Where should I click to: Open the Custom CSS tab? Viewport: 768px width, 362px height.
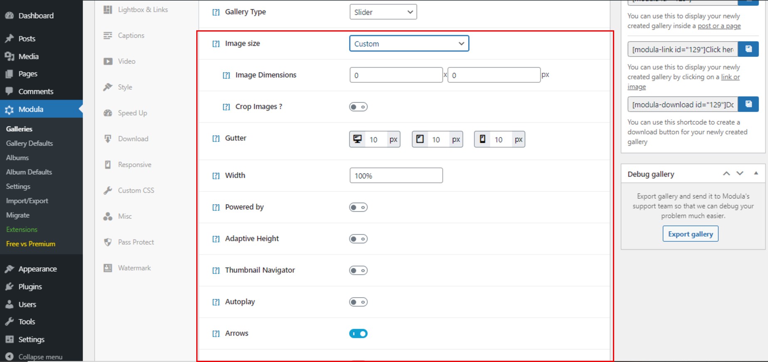[x=136, y=191]
